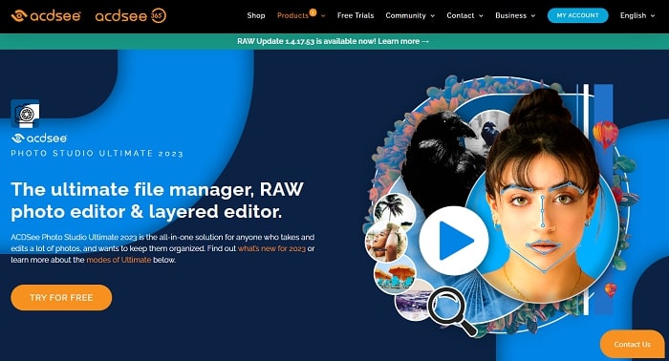Go to the Shop page
669x361 pixels.
point(256,15)
